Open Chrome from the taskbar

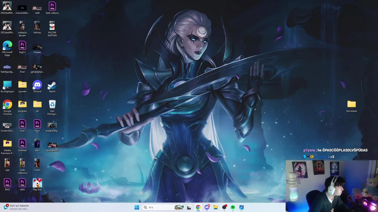(x=198, y=207)
